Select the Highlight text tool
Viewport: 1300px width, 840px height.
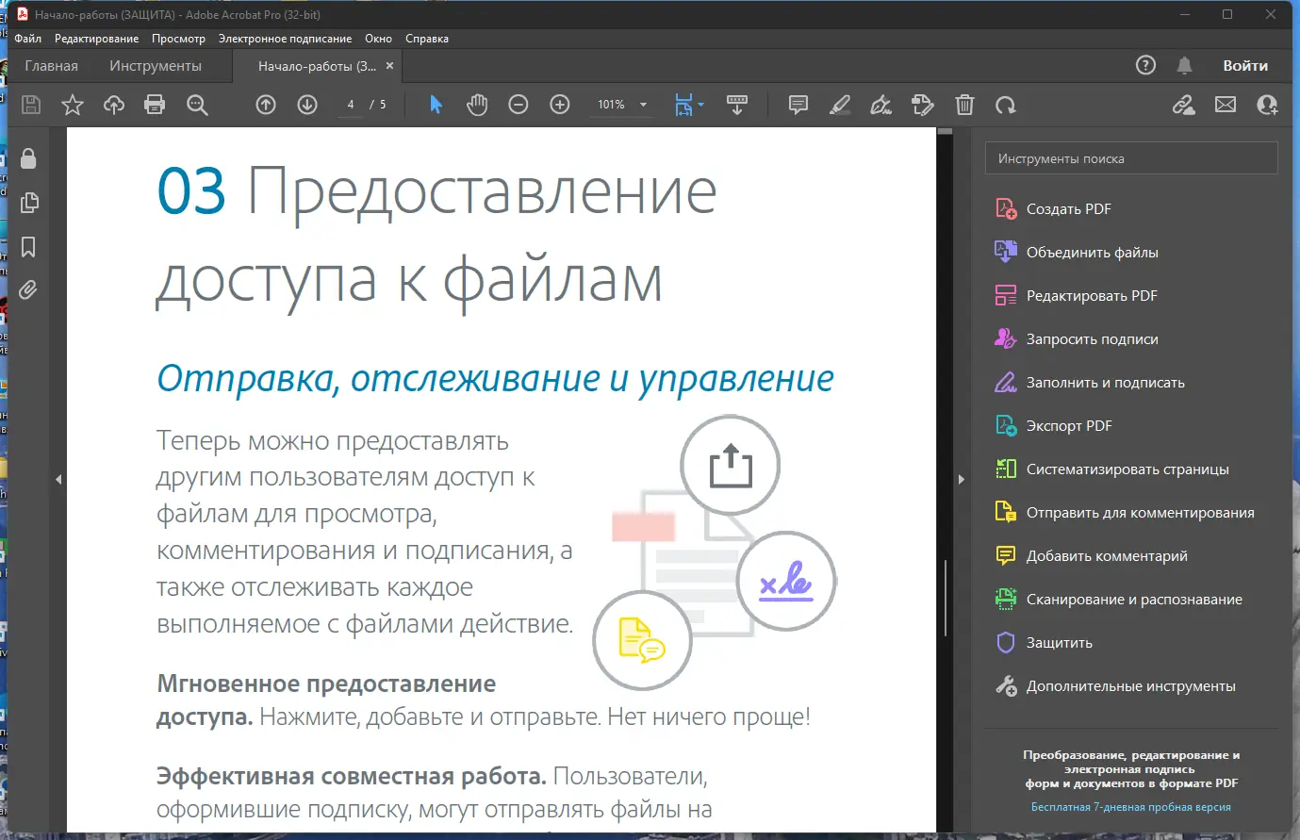click(x=839, y=105)
